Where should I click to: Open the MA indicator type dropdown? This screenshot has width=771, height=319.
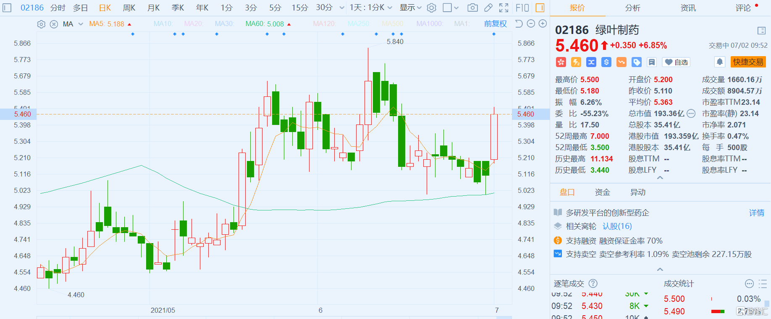73,24
